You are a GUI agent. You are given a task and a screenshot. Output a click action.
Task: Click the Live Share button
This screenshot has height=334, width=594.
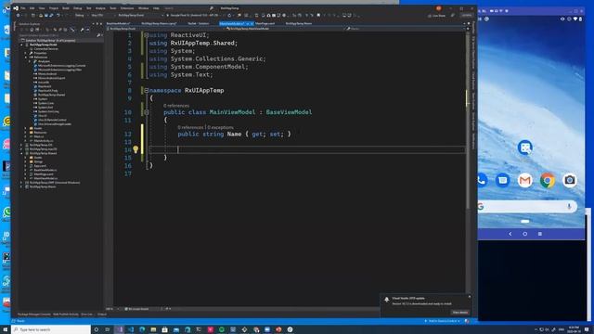pos(437,16)
